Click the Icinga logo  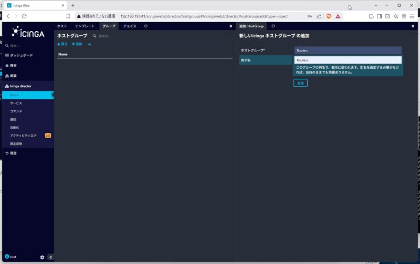pos(28,32)
